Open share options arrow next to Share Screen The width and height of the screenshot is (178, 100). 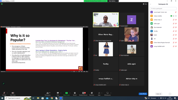pyautogui.click(x=70, y=93)
